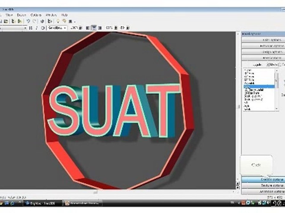
Task: Click the green export animation icon
Action: (20, 21)
